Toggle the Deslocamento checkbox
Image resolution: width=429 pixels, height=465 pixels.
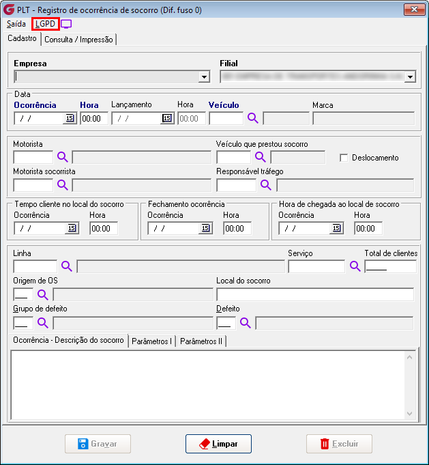click(x=344, y=158)
